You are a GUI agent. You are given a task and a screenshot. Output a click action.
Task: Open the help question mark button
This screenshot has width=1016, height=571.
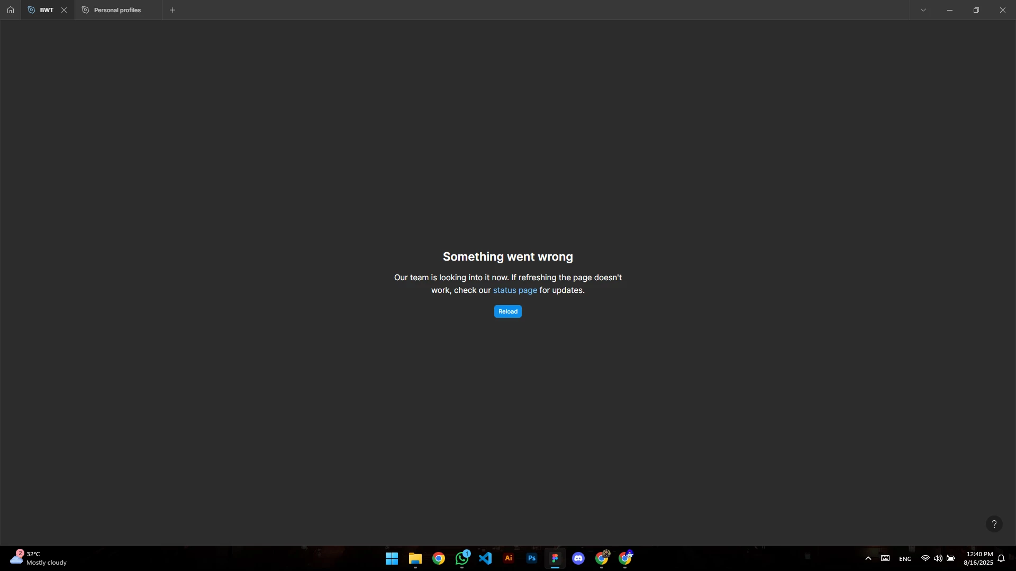click(x=994, y=524)
